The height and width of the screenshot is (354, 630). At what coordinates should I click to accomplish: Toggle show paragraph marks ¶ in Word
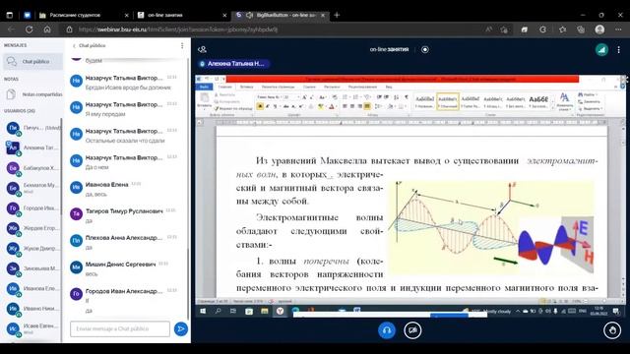407,97
